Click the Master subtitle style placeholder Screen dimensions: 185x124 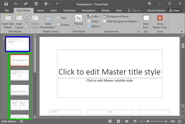(x=110, y=88)
